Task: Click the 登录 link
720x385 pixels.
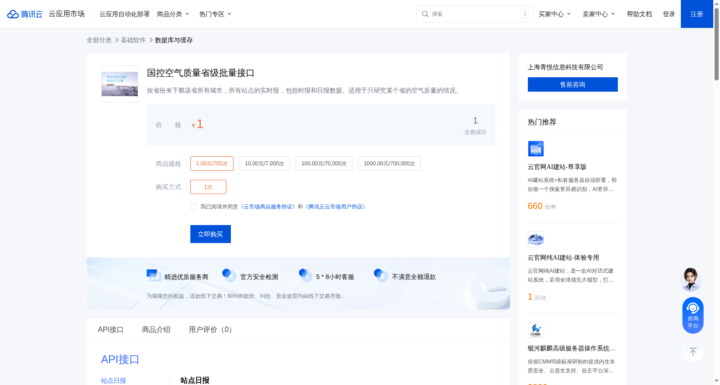Action: 669,14
